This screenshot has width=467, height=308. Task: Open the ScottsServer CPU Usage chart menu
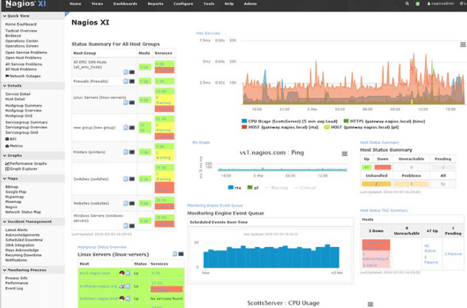click(x=370, y=304)
